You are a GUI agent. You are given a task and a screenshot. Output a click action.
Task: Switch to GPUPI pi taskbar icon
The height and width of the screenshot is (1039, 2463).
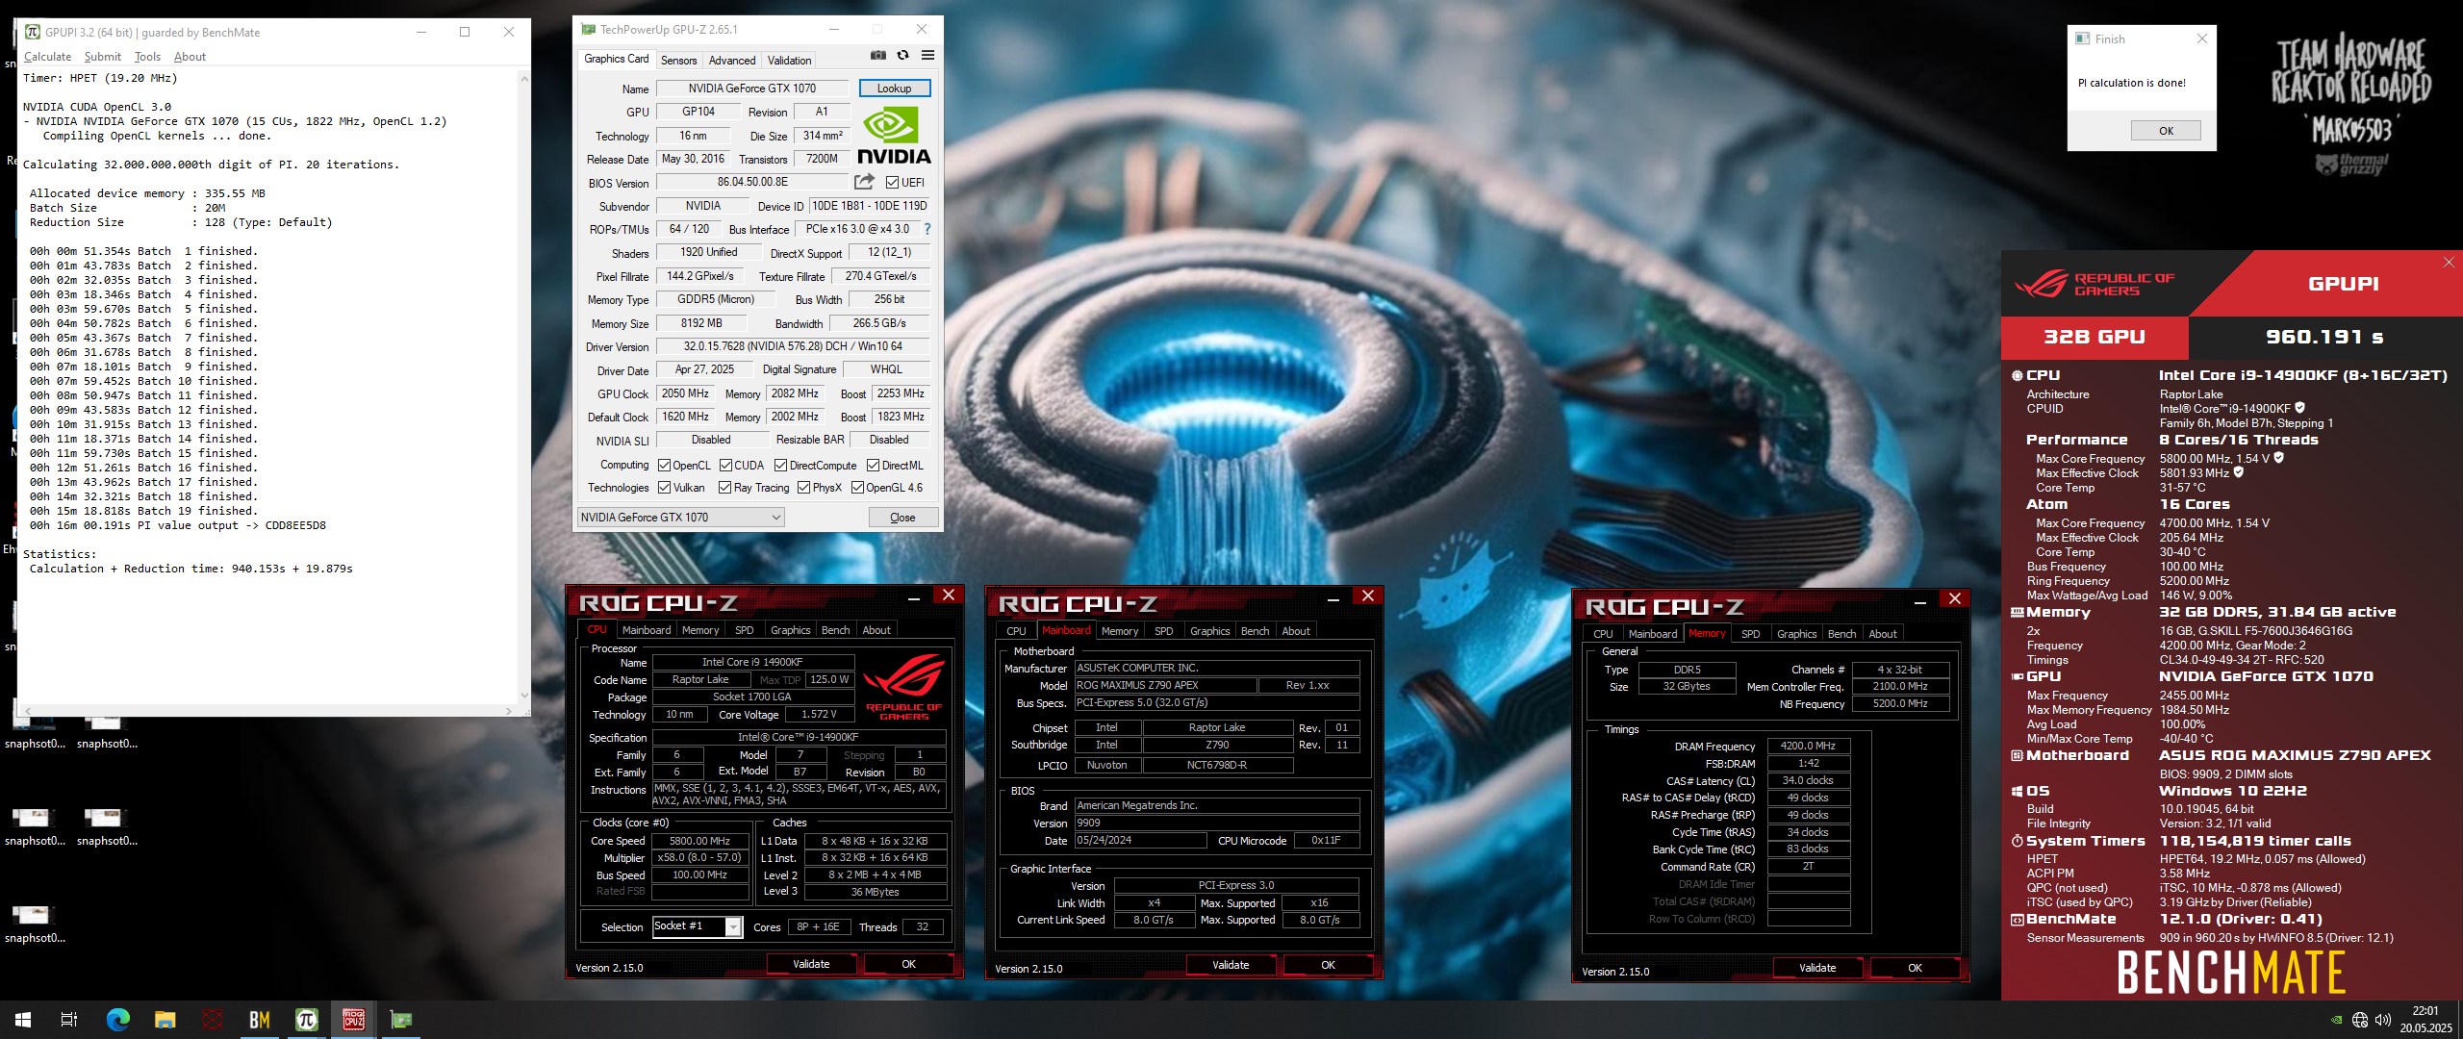click(306, 1020)
